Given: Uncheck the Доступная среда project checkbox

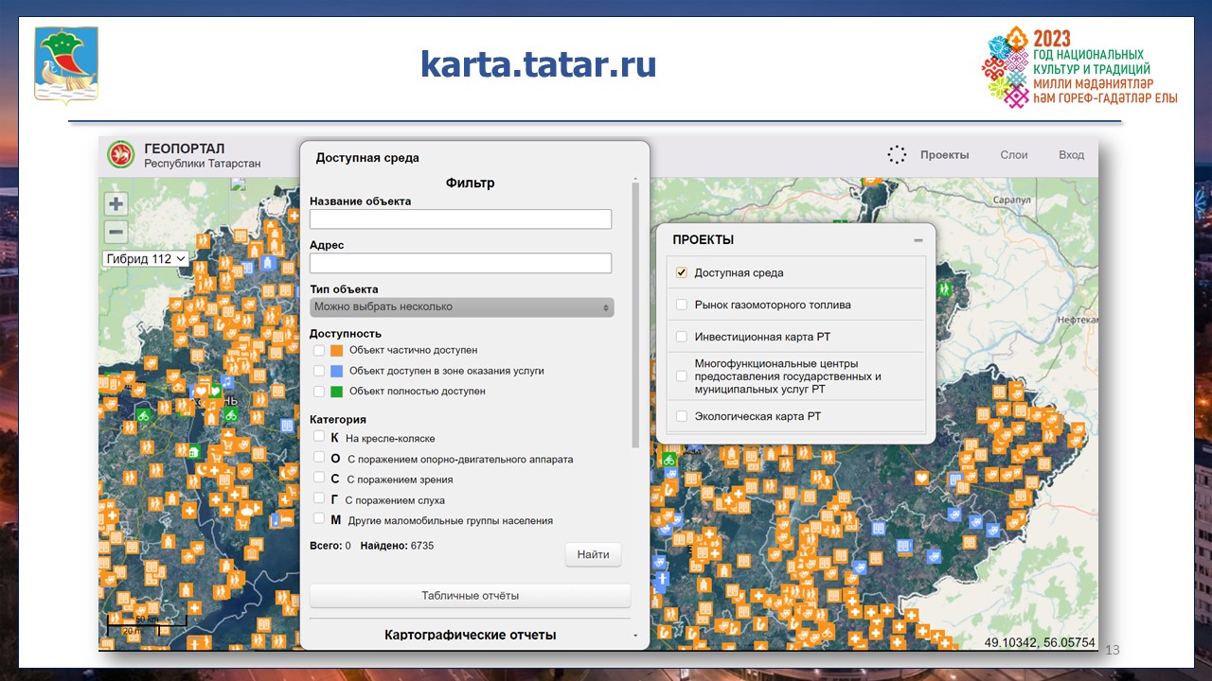Looking at the screenshot, I should (x=681, y=272).
